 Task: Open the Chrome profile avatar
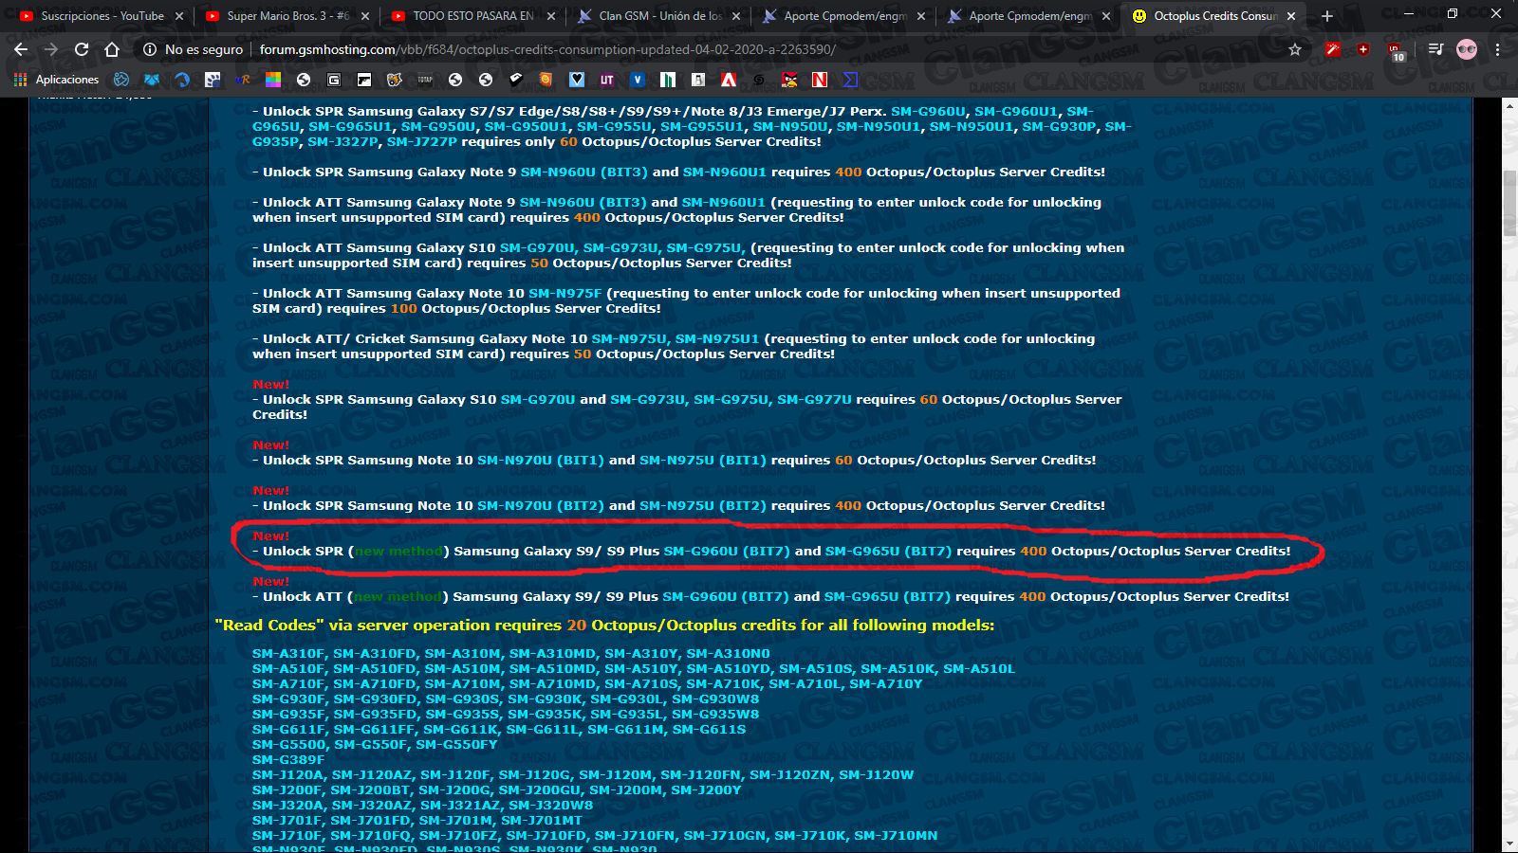point(1467,49)
